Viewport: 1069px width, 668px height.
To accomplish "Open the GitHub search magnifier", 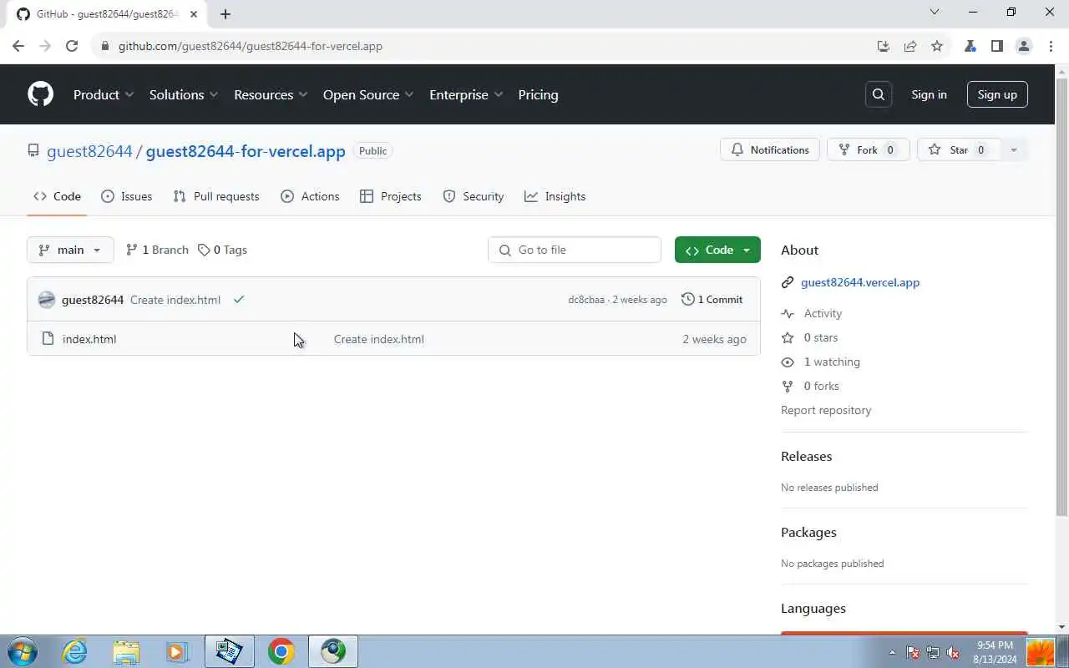I will (x=879, y=94).
